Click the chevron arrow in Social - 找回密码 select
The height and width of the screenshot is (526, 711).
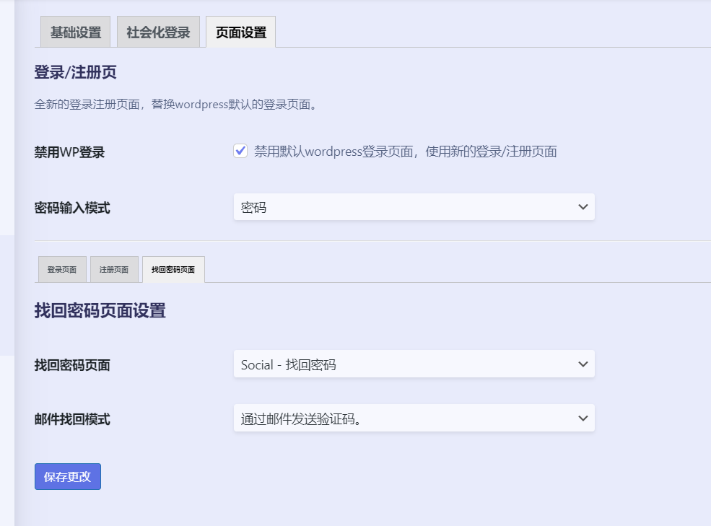(583, 364)
